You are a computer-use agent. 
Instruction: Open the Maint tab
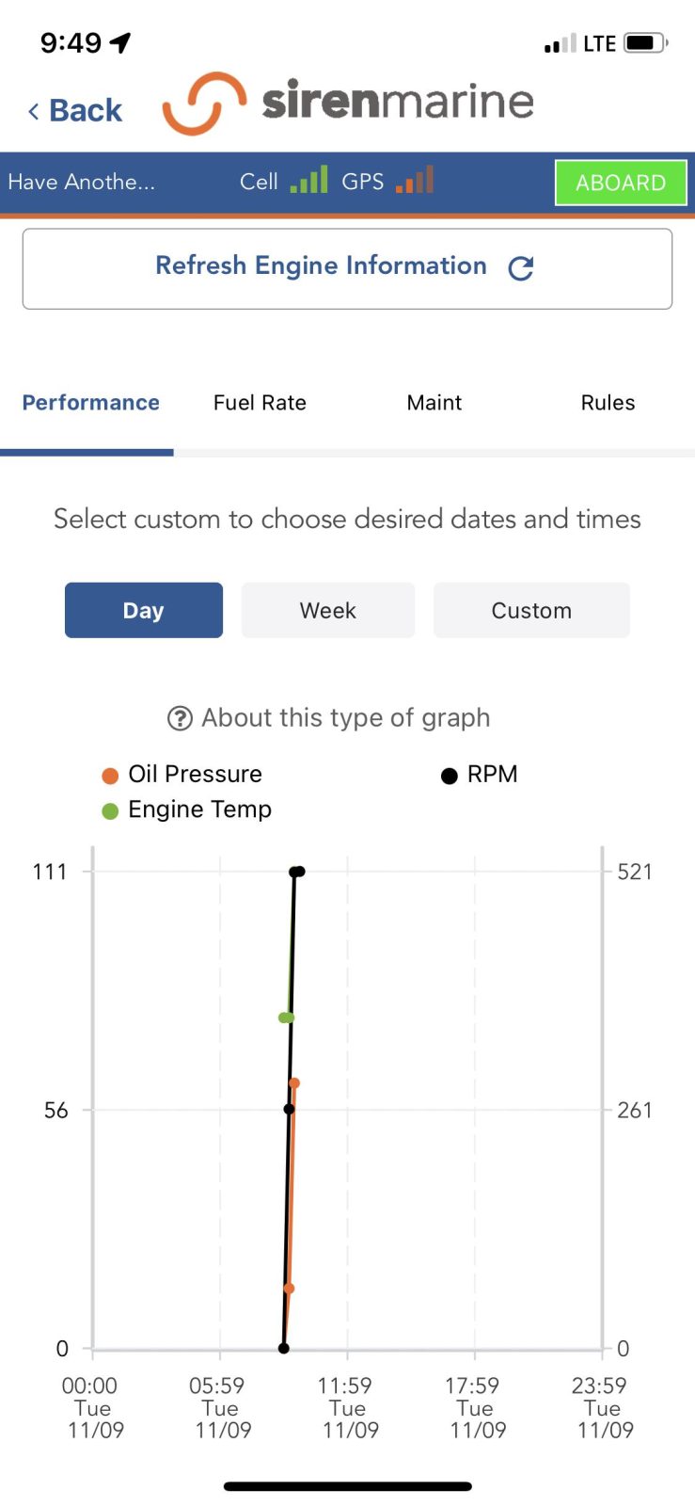click(434, 403)
